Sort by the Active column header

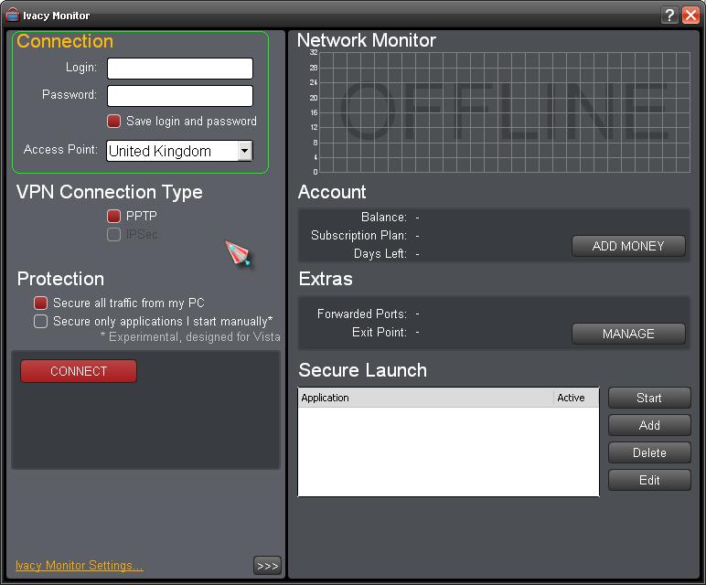(576, 398)
